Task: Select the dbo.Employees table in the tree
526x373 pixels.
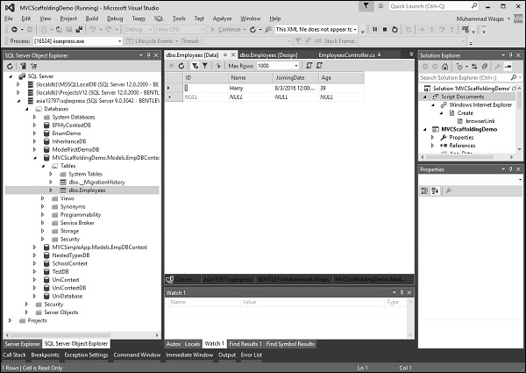Action: [88, 190]
